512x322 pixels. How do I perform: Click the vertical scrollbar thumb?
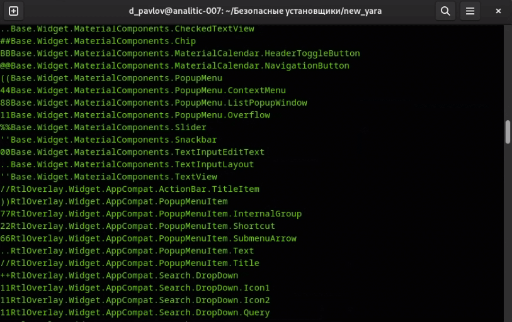(508, 132)
